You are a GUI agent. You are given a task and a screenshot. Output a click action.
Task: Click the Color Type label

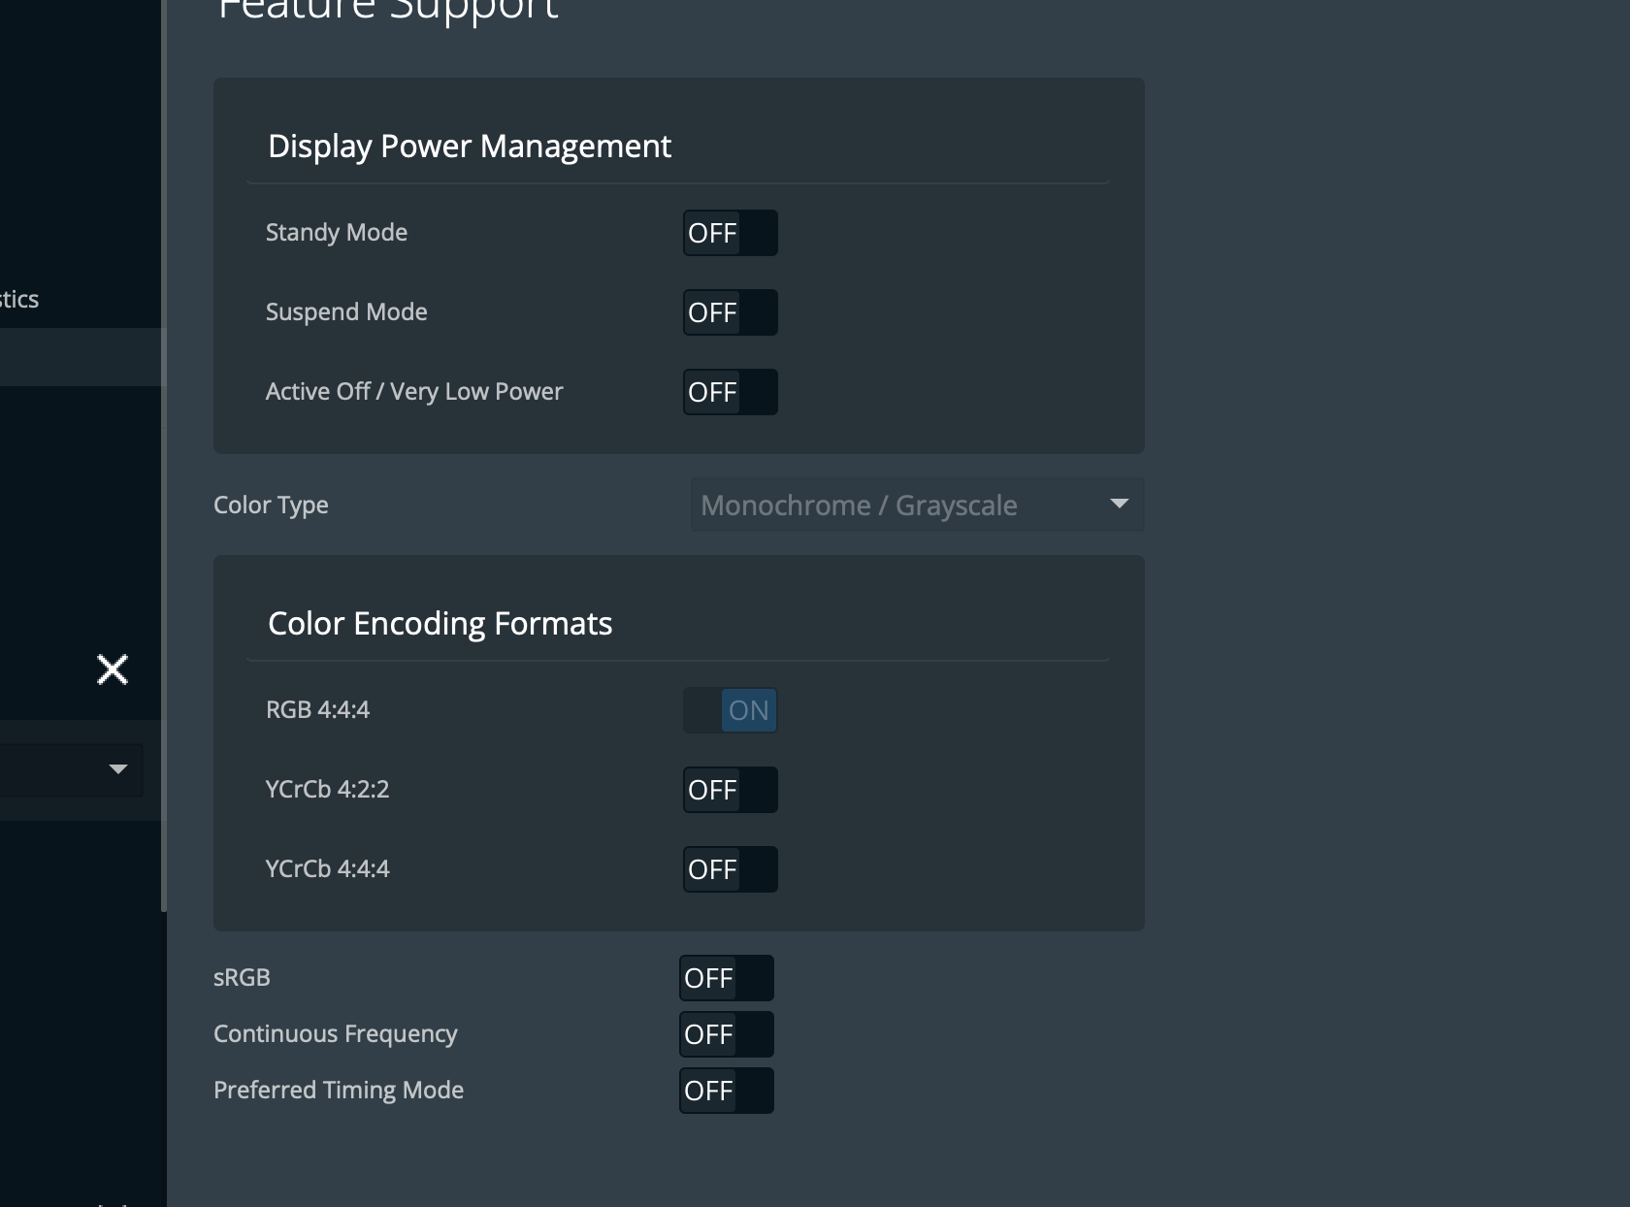click(271, 506)
